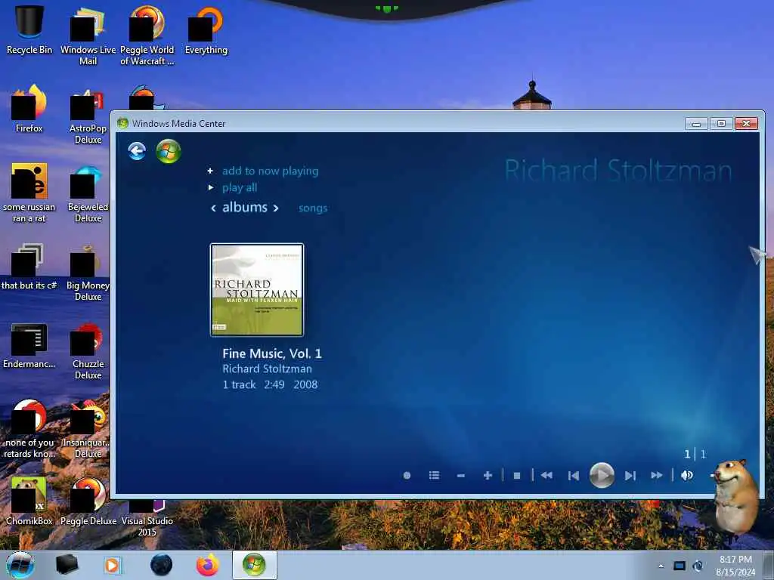
Task: Open AstroPop Deluxe desktop shortcut
Action: pos(88,116)
